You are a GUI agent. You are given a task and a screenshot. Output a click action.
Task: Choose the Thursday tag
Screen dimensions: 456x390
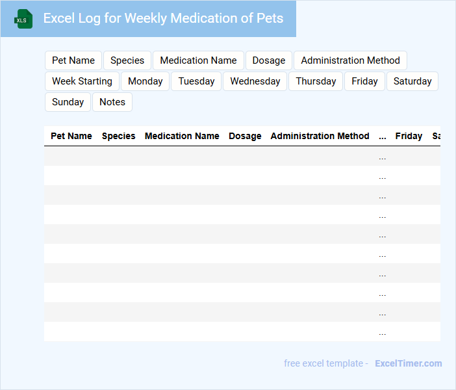pos(316,81)
